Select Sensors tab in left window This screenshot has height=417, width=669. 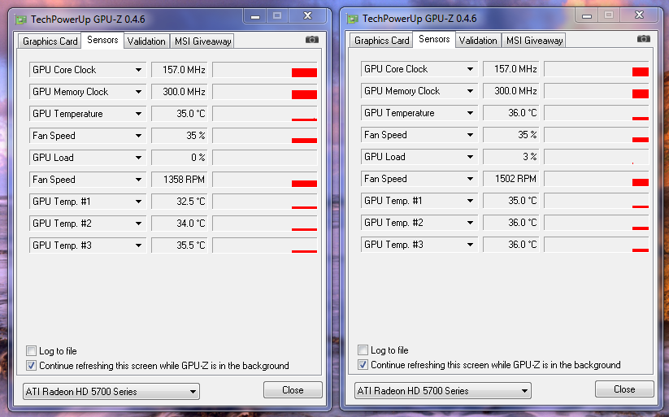pos(102,40)
